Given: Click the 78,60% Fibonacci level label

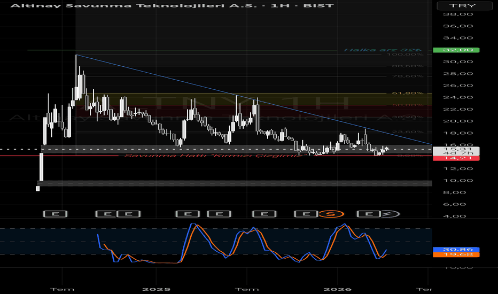Looking at the screenshot, I should pyautogui.click(x=408, y=76).
